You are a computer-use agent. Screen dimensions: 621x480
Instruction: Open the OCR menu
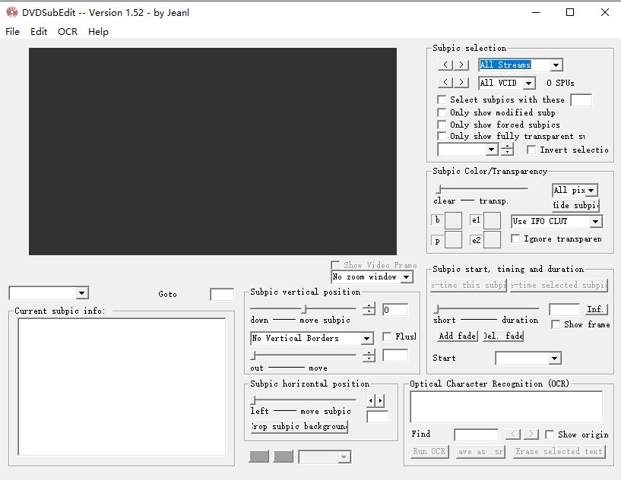[68, 32]
